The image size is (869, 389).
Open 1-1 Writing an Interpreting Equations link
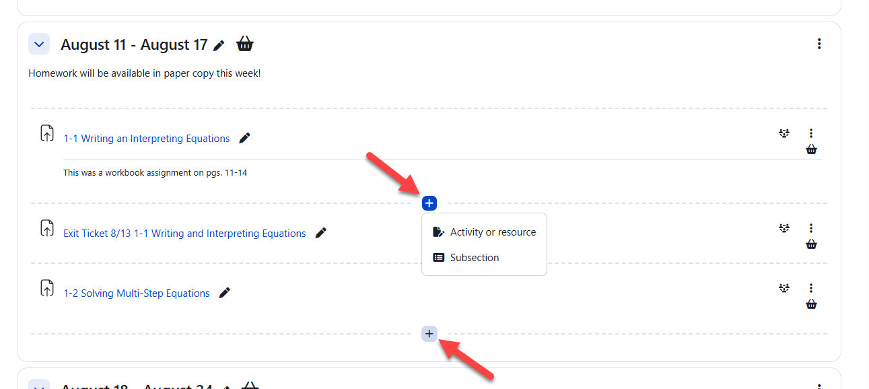[147, 139]
